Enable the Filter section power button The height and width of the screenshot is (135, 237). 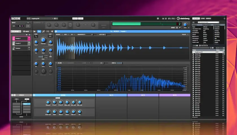click(56, 63)
